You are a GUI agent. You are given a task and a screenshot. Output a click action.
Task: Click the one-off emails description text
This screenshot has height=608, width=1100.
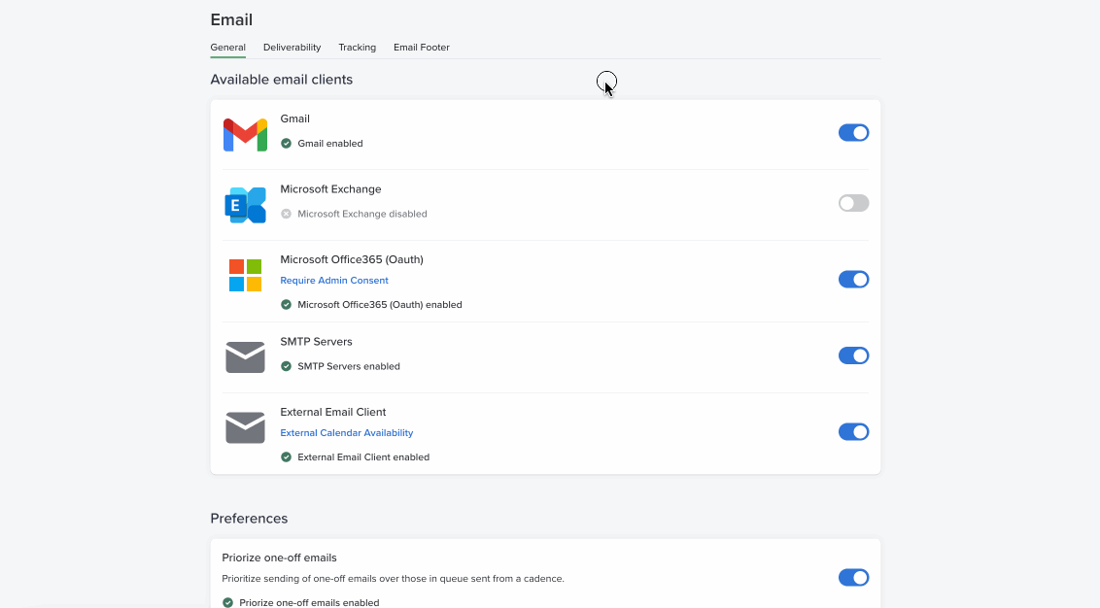pos(393,579)
